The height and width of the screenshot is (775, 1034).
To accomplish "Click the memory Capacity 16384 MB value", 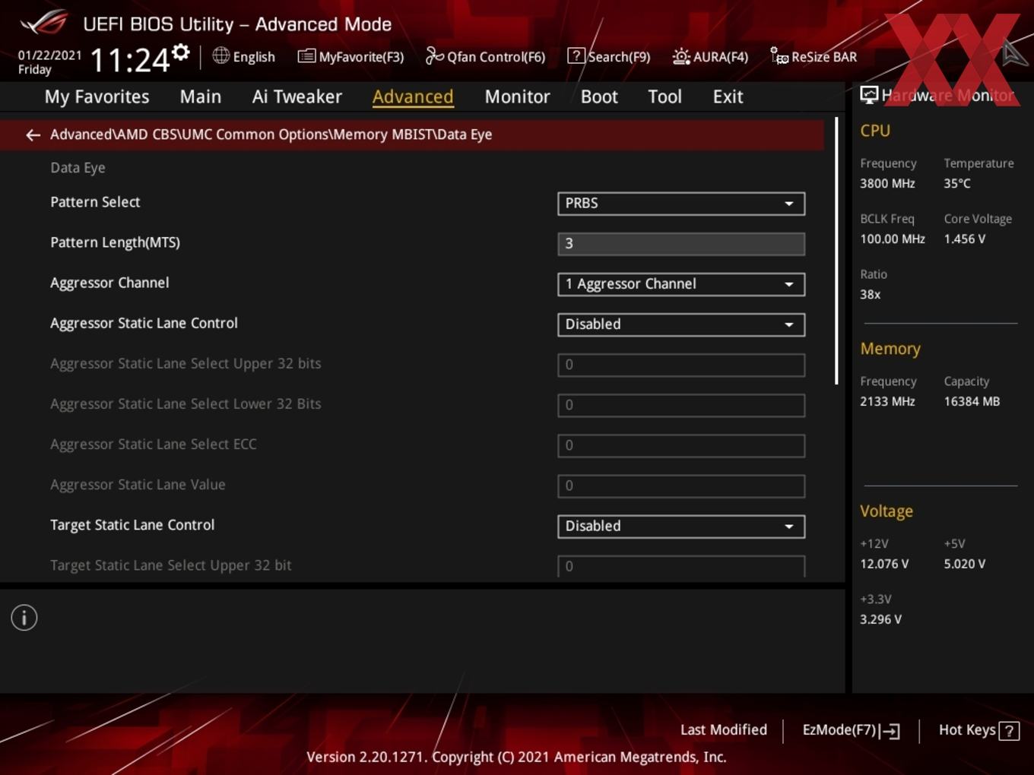I will pyautogui.click(x=972, y=401).
